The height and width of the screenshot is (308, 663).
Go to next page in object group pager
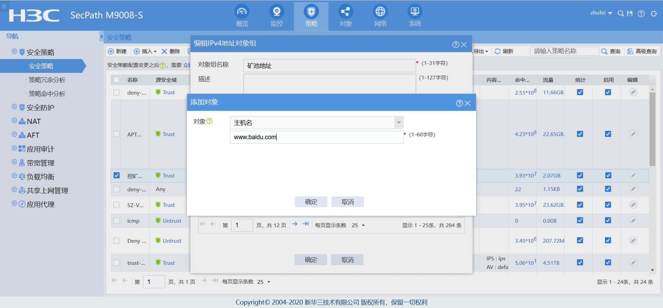pyautogui.click(x=295, y=224)
